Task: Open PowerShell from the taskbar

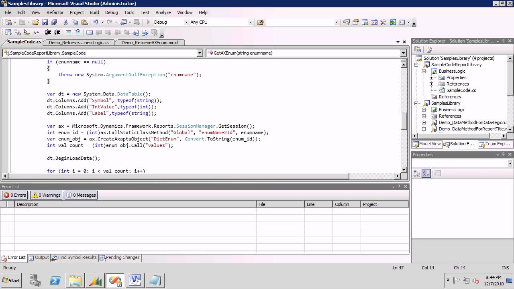Action: pos(55,281)
